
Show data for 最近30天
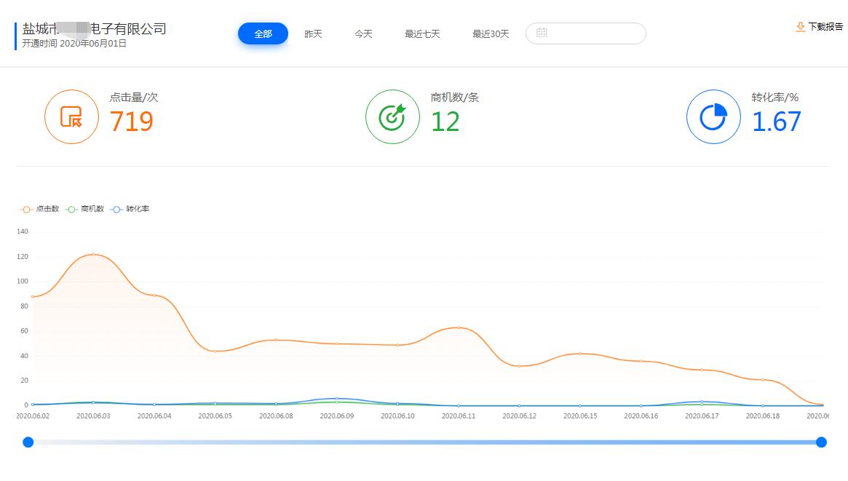(491, 33)
